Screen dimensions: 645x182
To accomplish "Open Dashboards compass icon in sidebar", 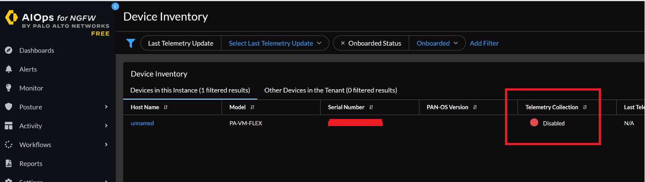I will [x=8, y=50].
